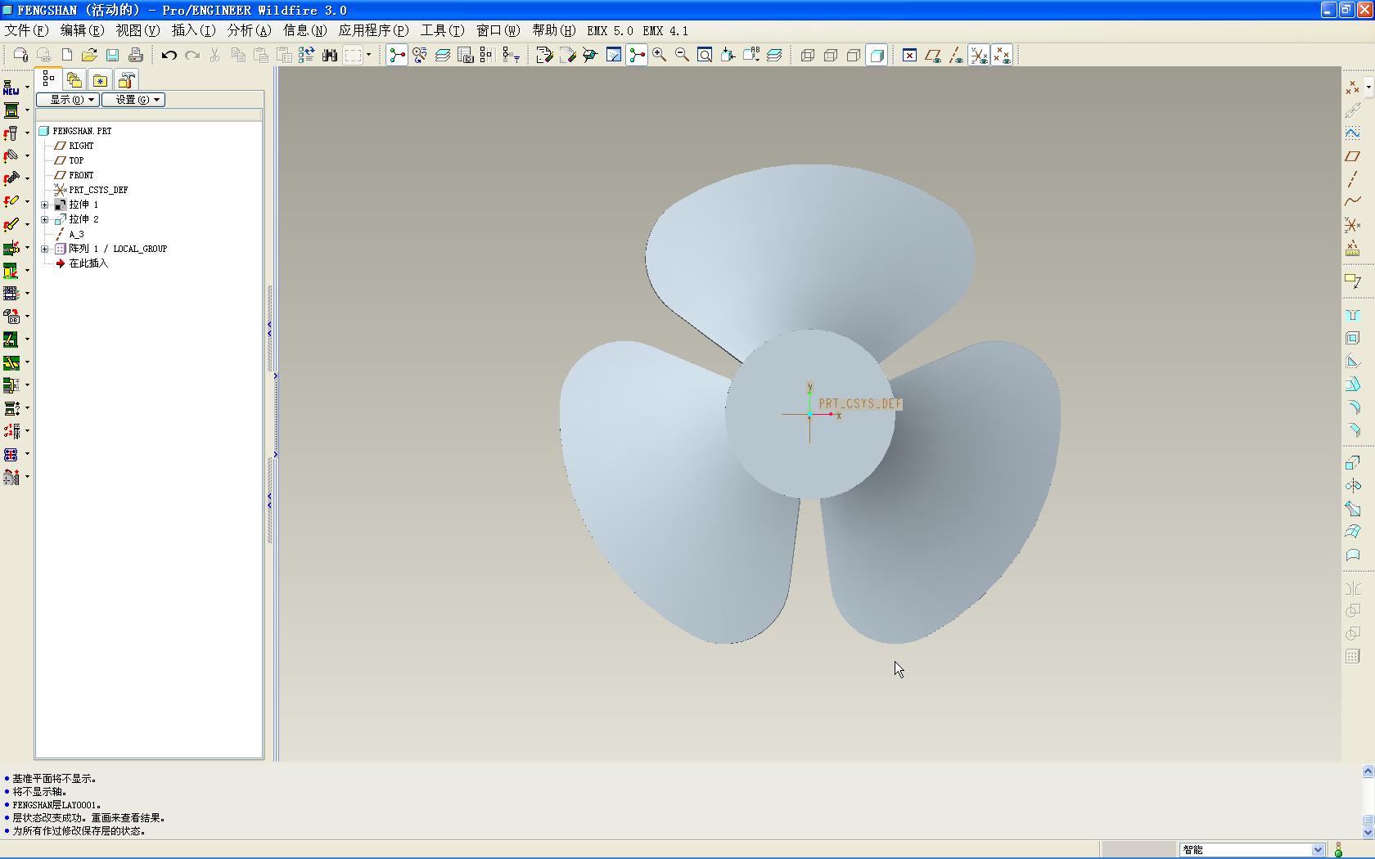Click the 在此插入 insert marker
1375x859 pixels.
coord(88,263)
